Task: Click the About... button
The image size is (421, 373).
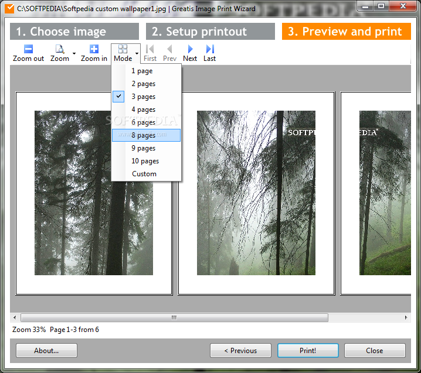Action: (46, 351)
